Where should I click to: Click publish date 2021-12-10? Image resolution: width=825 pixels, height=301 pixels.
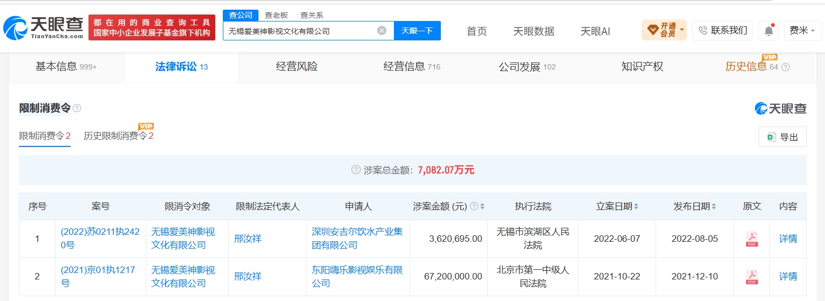pos(694,276)
